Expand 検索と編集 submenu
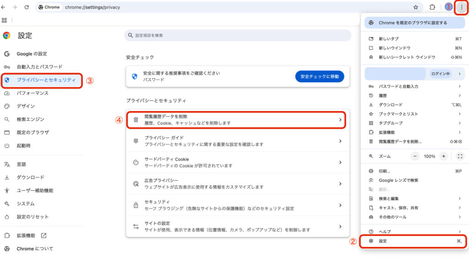 [x=414, y=199]
